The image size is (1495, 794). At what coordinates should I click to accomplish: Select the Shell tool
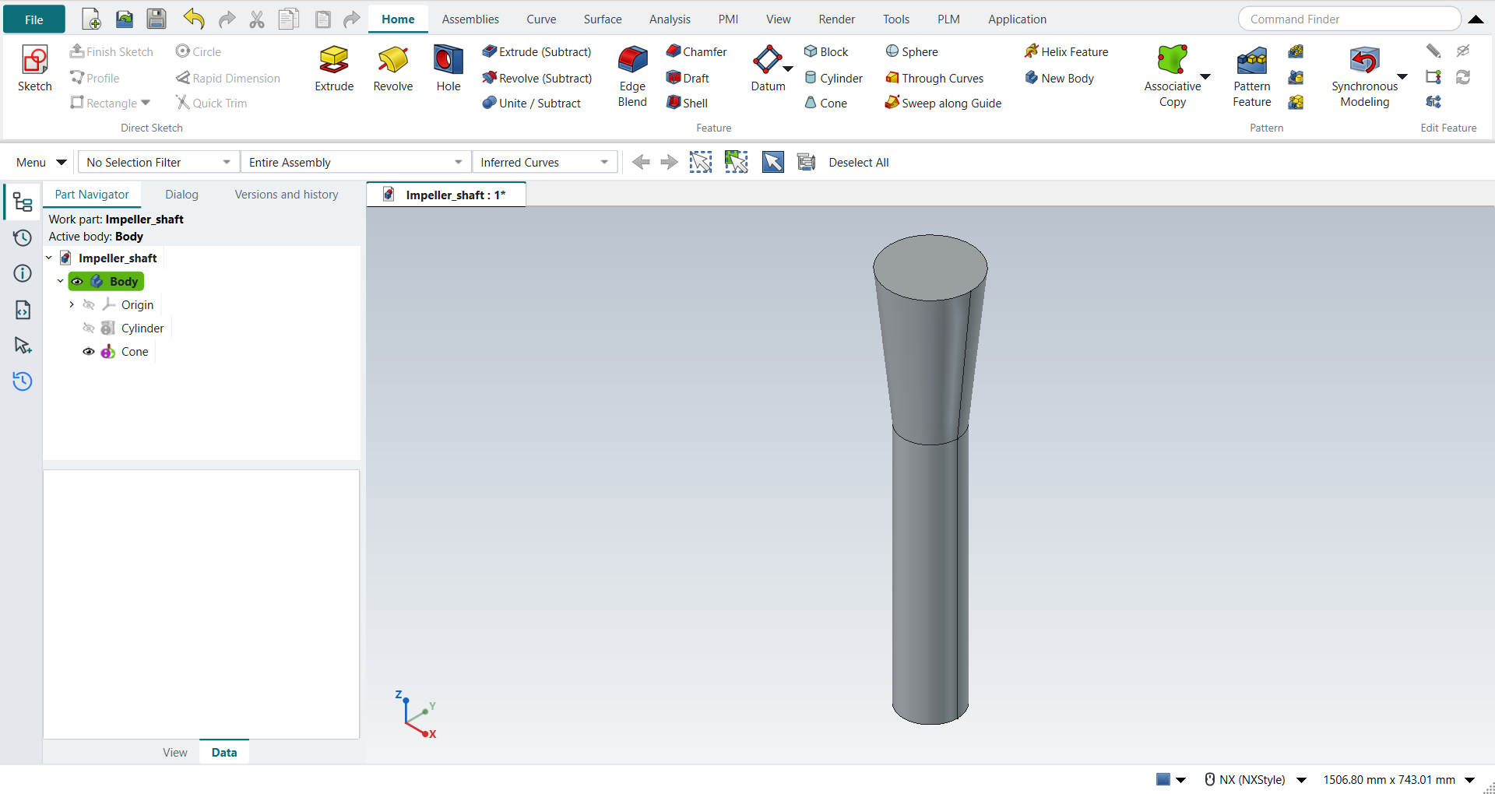coord(687,103)
